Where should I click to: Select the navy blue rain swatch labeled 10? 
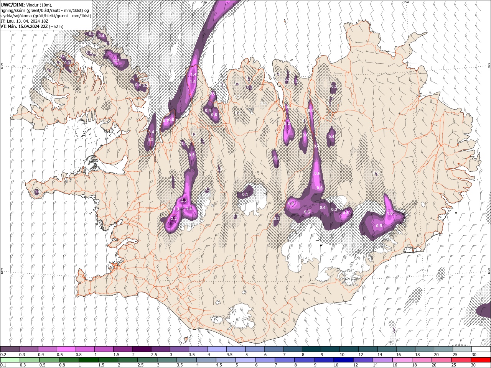343,360
